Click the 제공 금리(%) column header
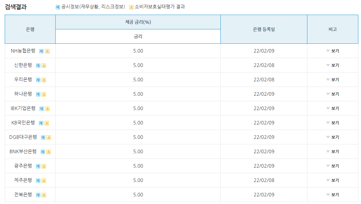Image resolution: width=361 pixels, height=204 pixels. pyautogui.click(x=138, y=22)
